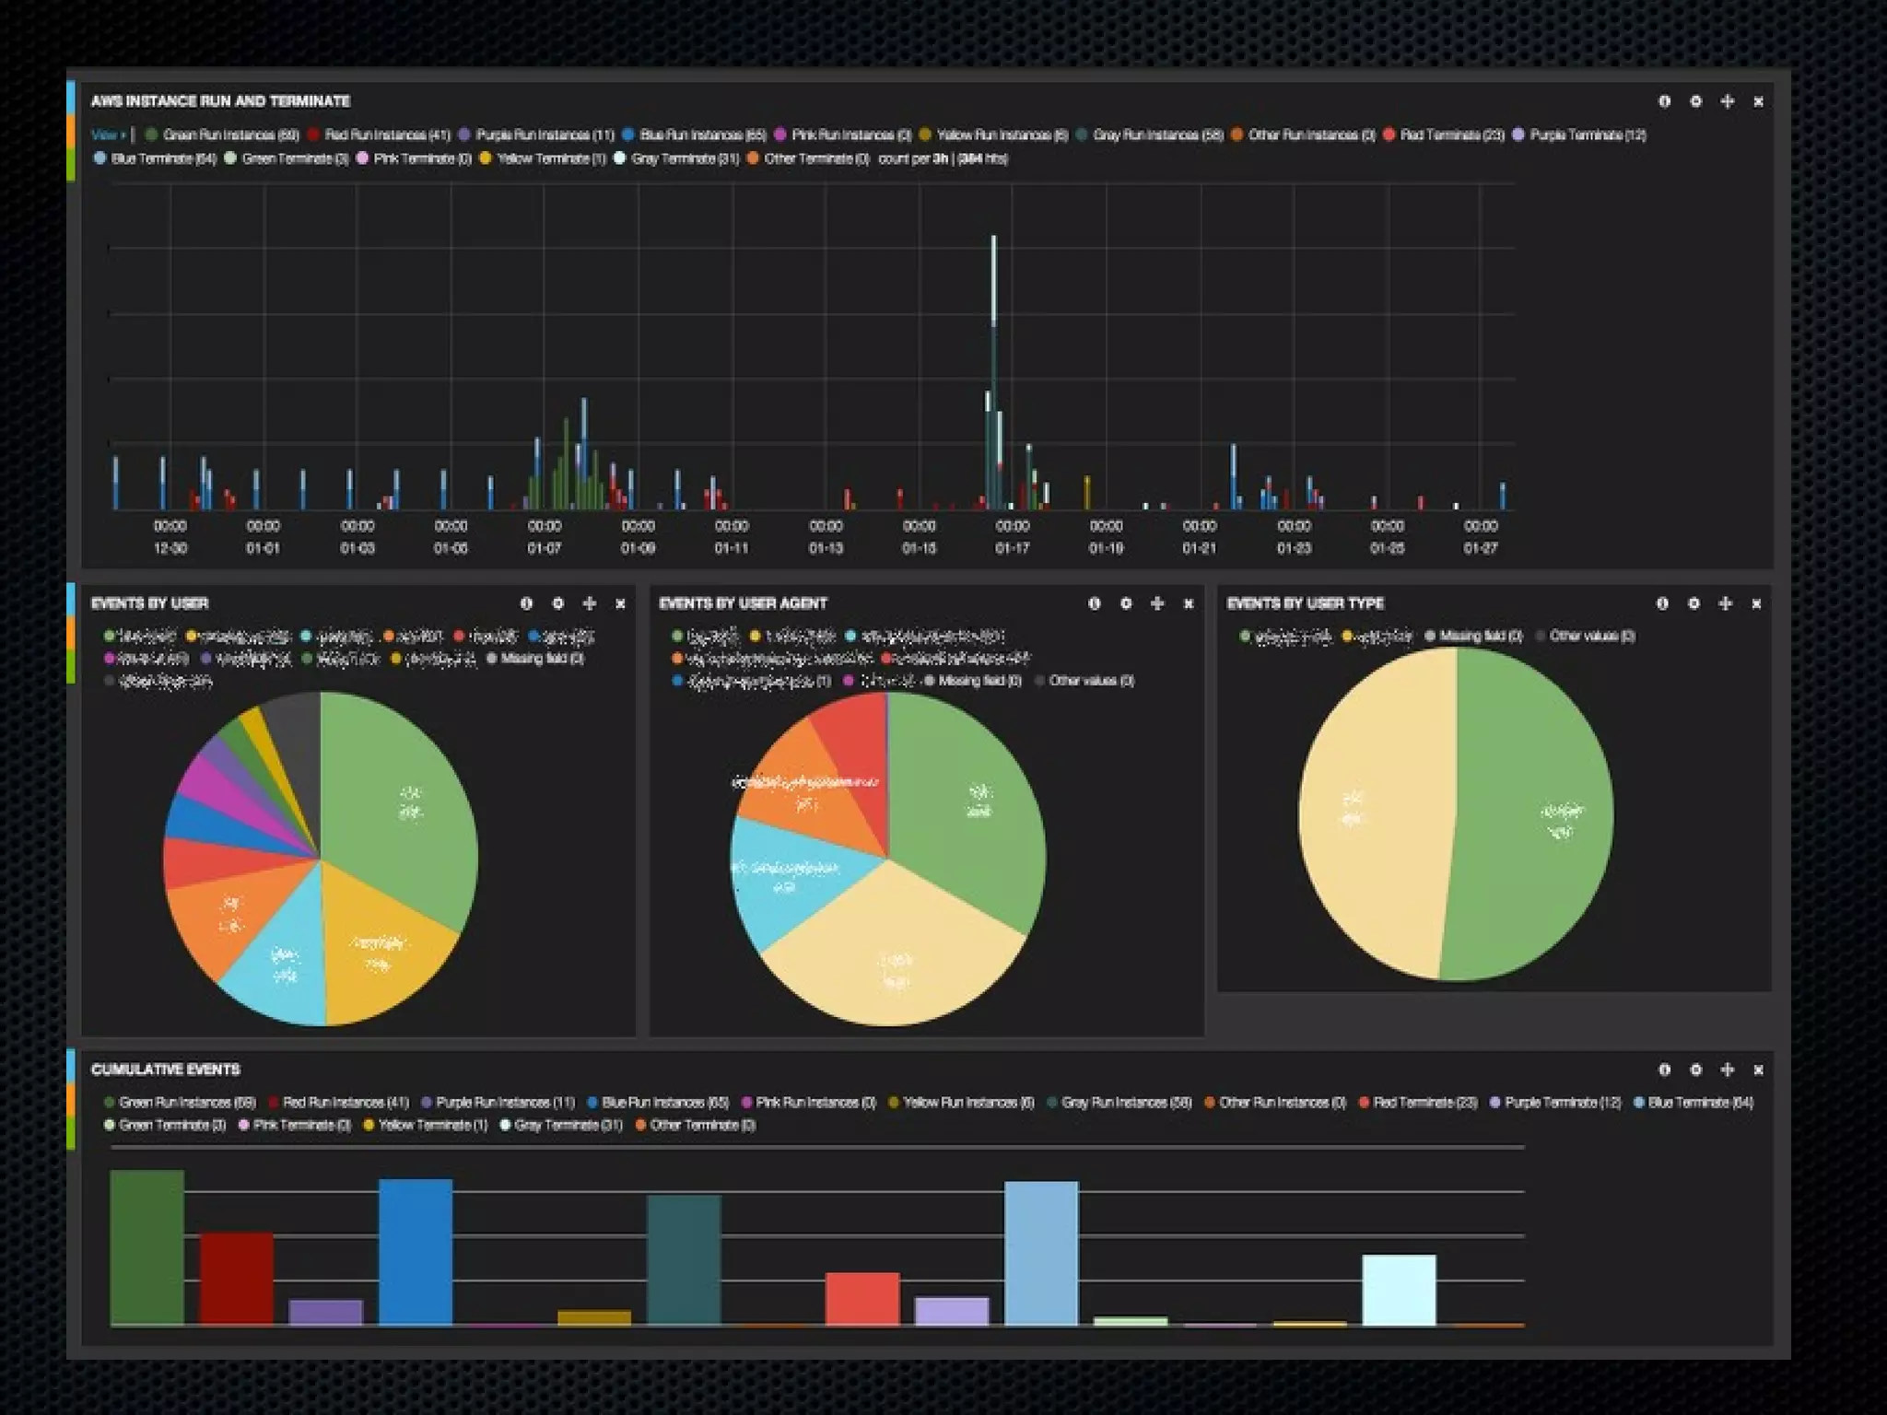The width and height of the screenshot is (1887, 1415).
Task: Open info icon of AWS Instance panel
Action: click(x=1664, y=101)
